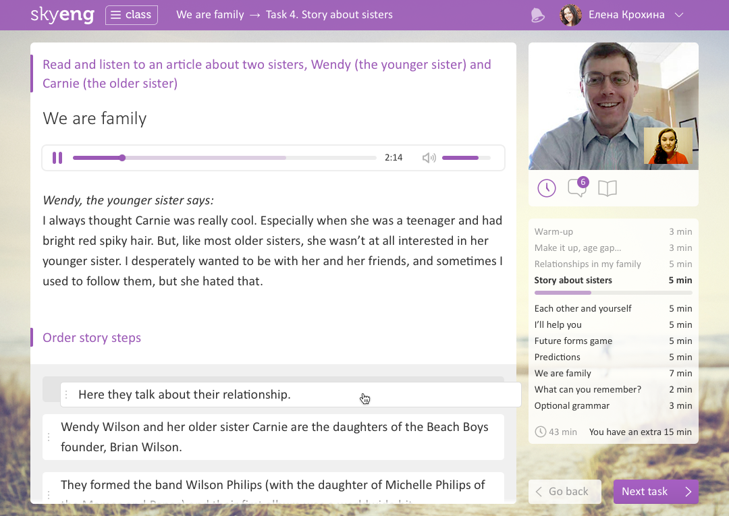
Task: Select Future forms game task
Action: coord(613,341)
